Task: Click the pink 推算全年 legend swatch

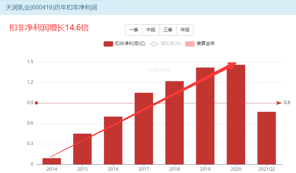Action: tap(190, 44)
